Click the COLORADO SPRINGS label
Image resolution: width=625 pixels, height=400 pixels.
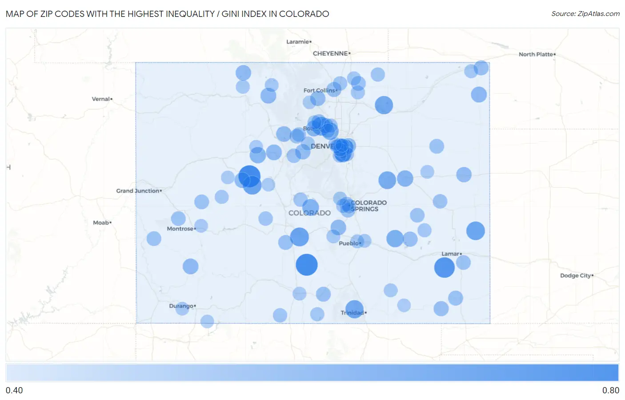369,206
